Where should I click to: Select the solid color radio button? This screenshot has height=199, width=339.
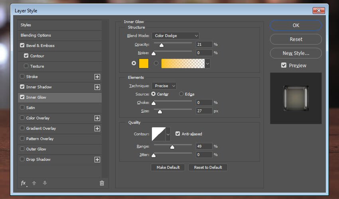[134, 63]
